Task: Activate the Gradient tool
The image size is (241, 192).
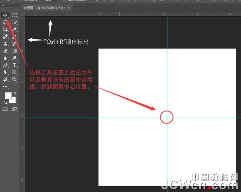Action: pos(14,51)
